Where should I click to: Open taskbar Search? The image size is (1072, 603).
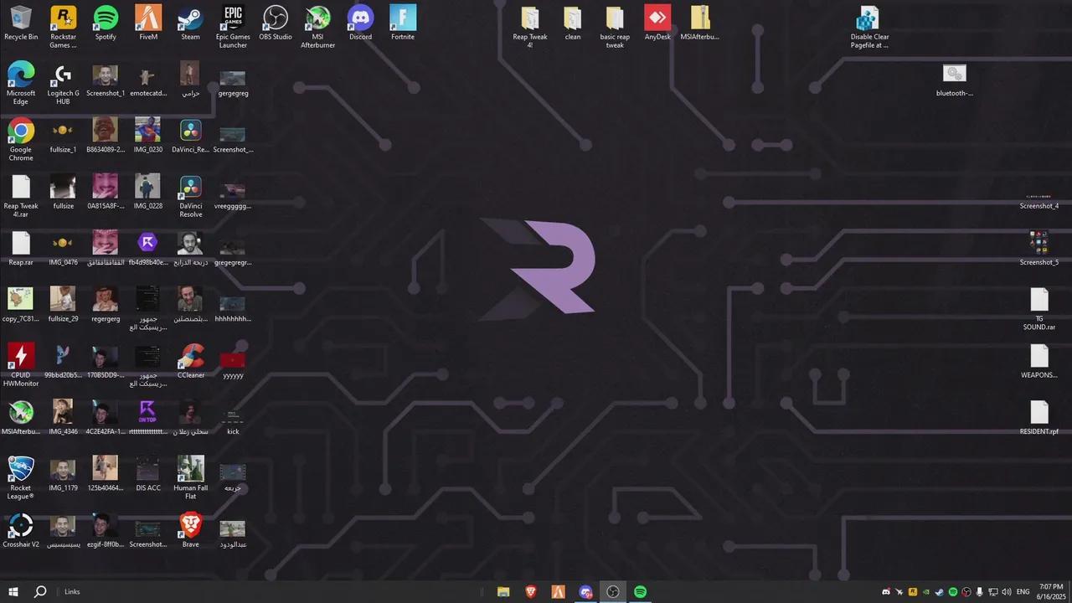[x=39, y=591]
